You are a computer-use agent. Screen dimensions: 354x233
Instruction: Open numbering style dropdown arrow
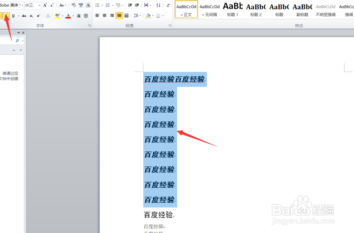point(113,5)
